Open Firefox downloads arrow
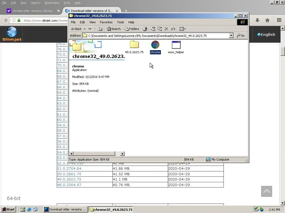The image size is (285, 213). [x=257, y=20]
